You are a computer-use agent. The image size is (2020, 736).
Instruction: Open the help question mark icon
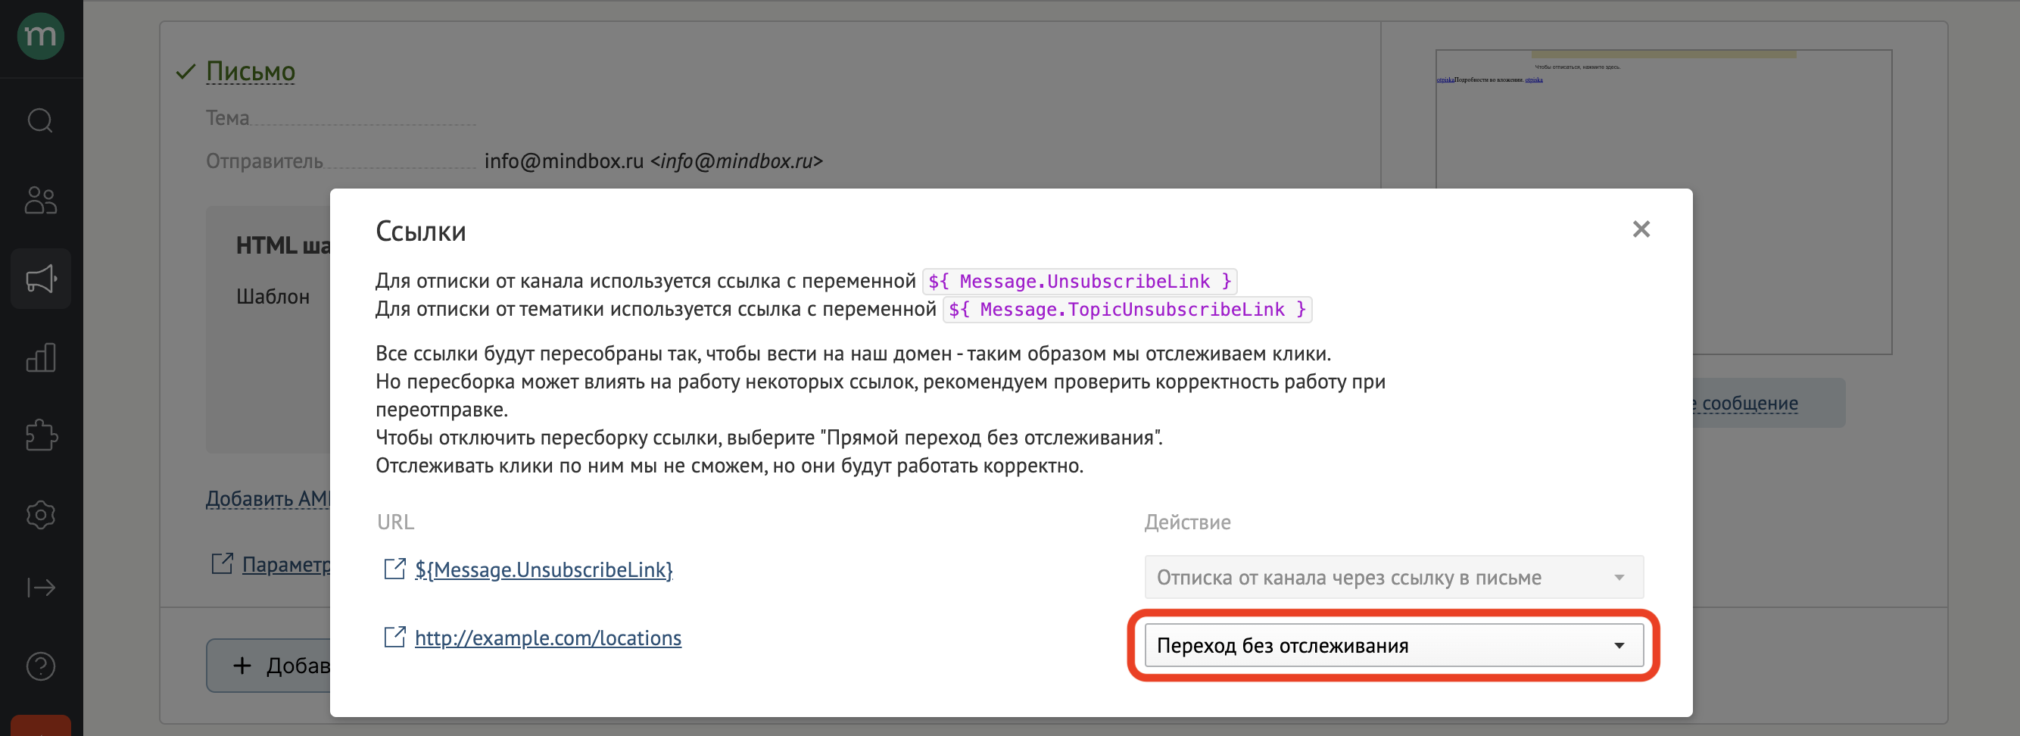coord(40,666)
